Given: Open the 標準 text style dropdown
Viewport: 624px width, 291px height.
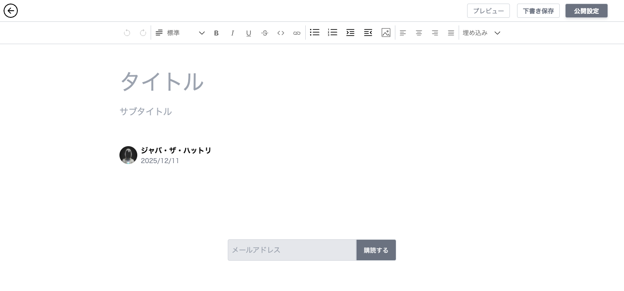Looking at the screenshot, I should click(180, 33).
